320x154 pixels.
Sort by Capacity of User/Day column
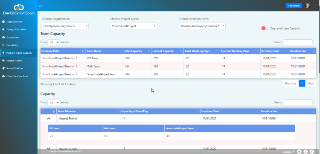coord(160,111)
